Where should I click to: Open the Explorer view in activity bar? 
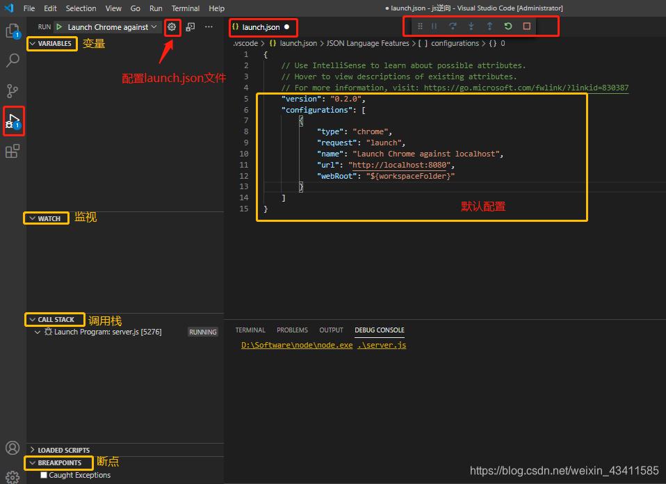(13, 31)
